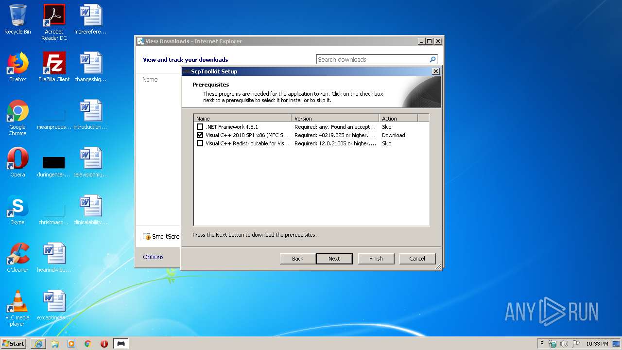Open the introduction… Word document icon

pos(90,115)
